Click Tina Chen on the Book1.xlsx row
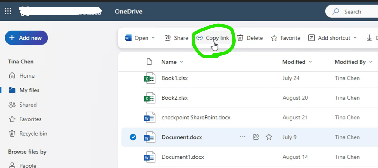The width and height of the screenshot is (378, 168). point(347,78)
